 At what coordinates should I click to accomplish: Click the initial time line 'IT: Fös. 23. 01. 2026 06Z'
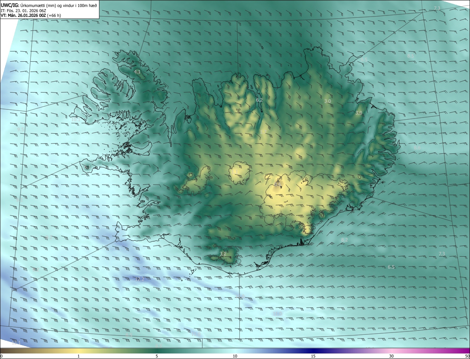coord(23,10)
